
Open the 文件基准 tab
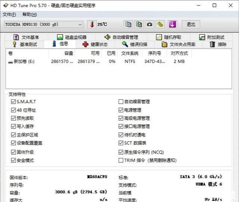tap(27, 37)
